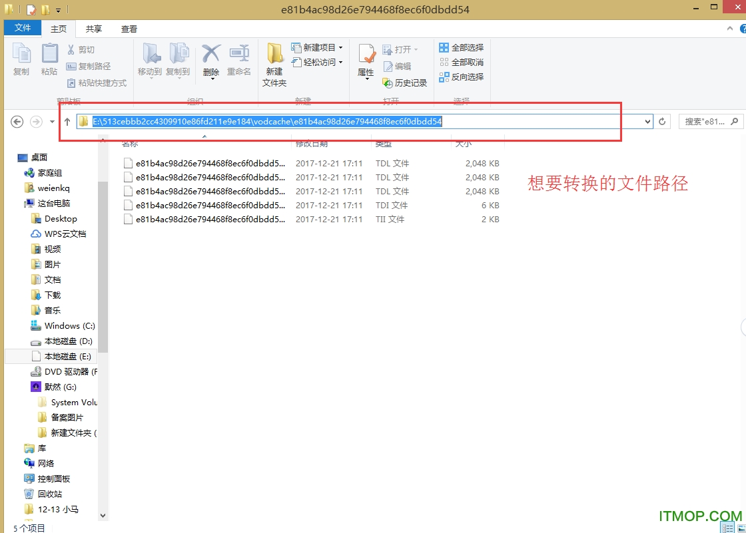The image size is (746, 533).
Task: Click the Delete (删除) X icon
Action: pyautogui.click(x=210, y=54)
